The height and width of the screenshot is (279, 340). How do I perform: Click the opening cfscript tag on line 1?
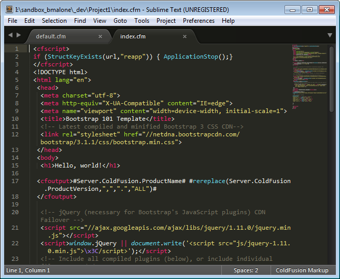(x=51, y=49)
